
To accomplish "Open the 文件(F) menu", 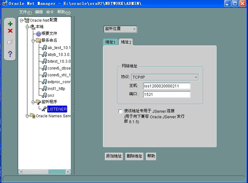I will [x=25, y=12].
